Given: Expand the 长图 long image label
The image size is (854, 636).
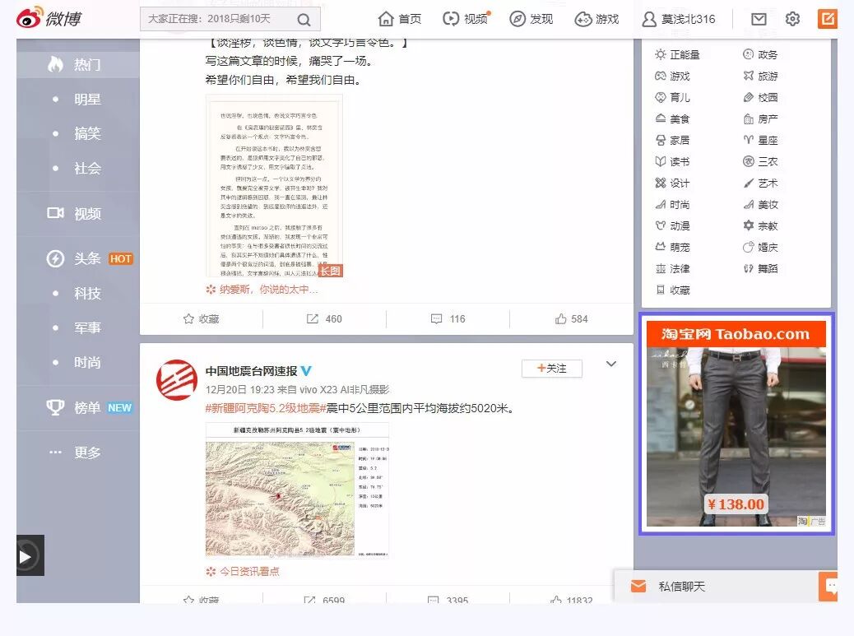Looking at the screenshot, I should point(331,269).
